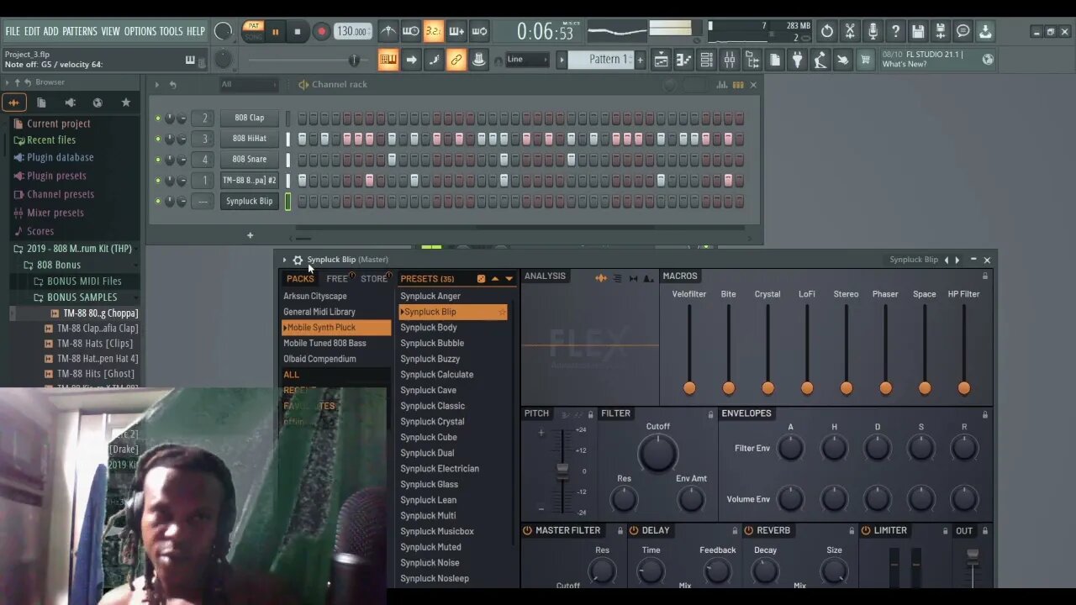Mute the 808 Snare channel
Viewport: 1076px width, 605px height.
pyautogui.click(x=157, y=160)
